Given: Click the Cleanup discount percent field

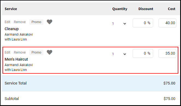Looking at the screenshot, I should 143,23.
